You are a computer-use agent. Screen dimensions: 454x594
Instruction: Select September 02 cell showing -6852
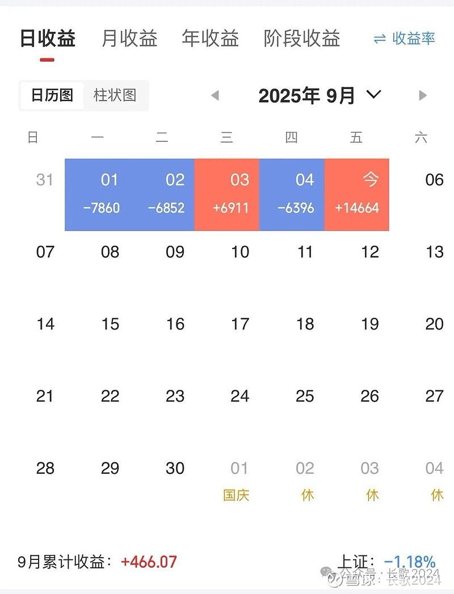click(x=166, y=195)
